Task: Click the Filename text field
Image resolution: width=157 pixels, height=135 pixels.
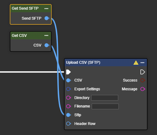Action: click(x=105, y=106)
